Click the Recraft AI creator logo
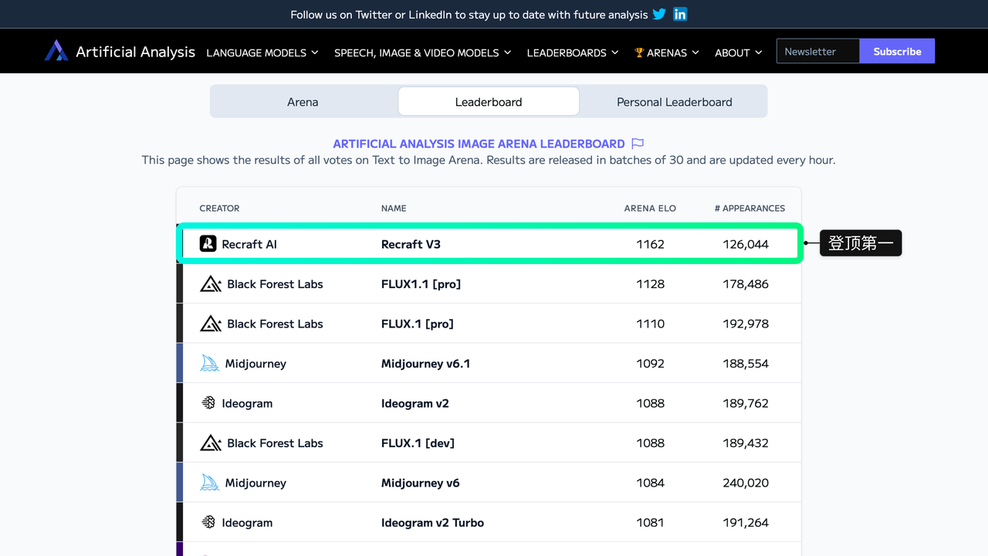The width and height of the screenshot is (988, 556). 208,244
